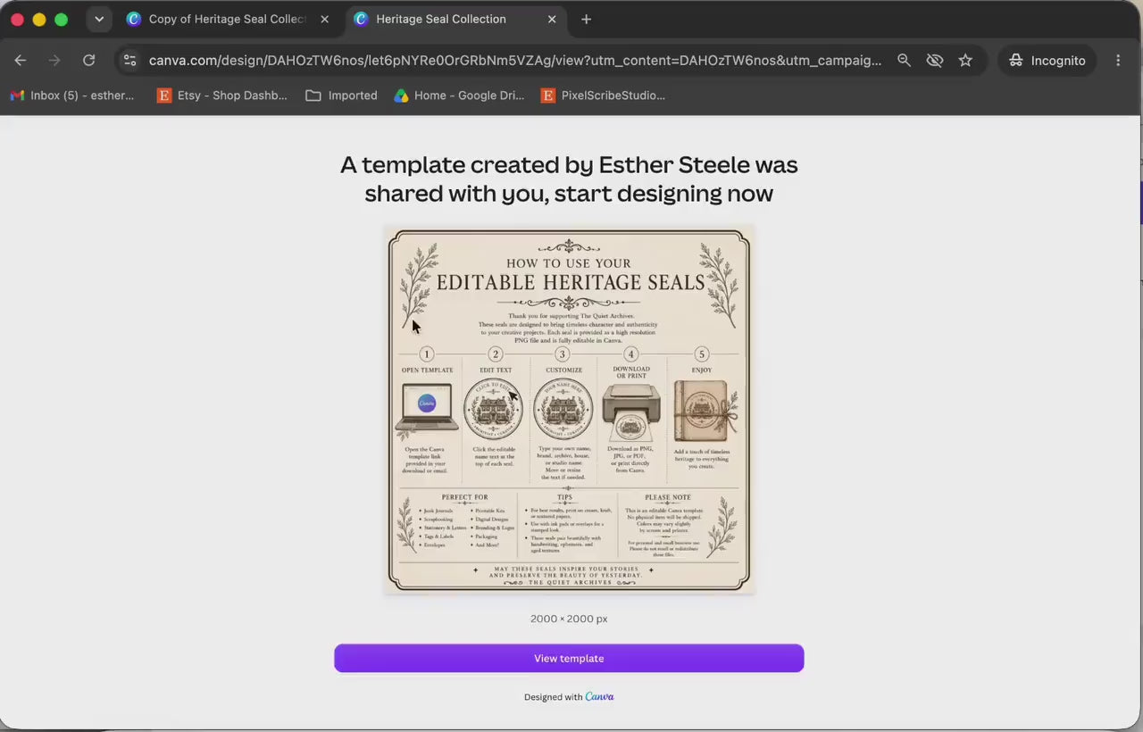The width and height of the screenshot is (1143, 732).
Task: Bookmark this page with the star icon
Action: tap(965, 60)
